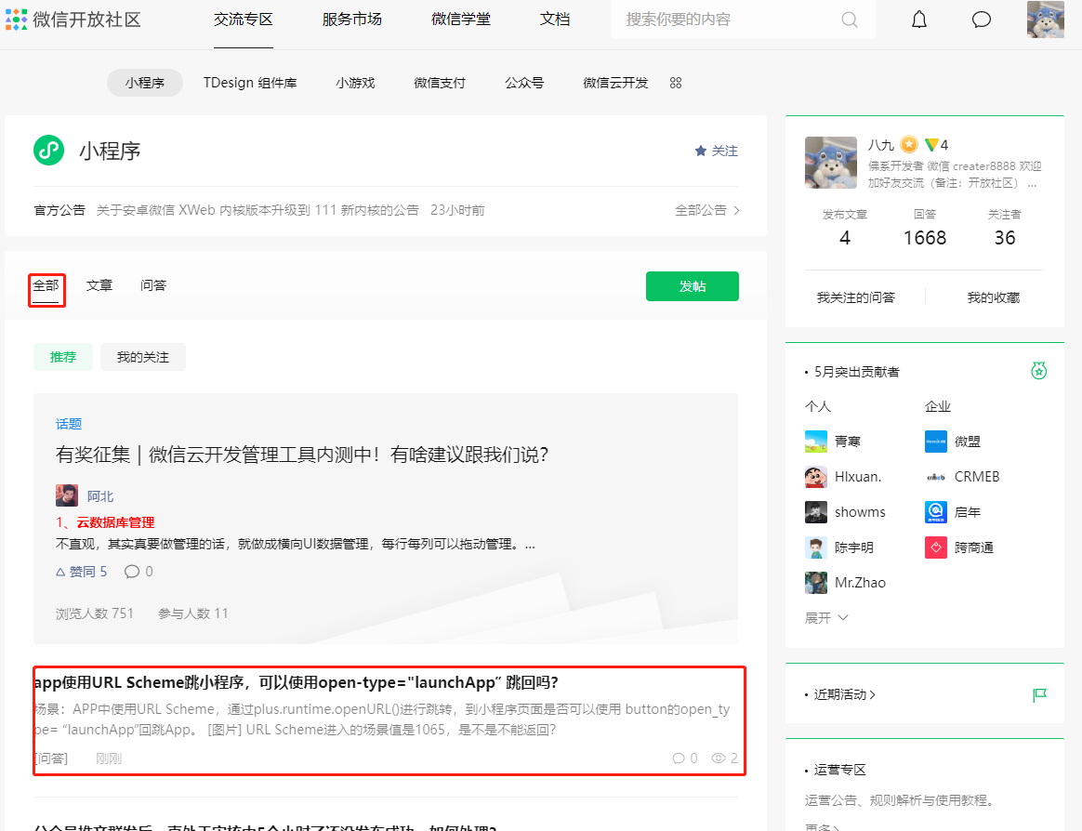The width and height of the screenshot is (1082, 831).
Task: Open 微信学堂 top nav
Action: pos(461,20)
